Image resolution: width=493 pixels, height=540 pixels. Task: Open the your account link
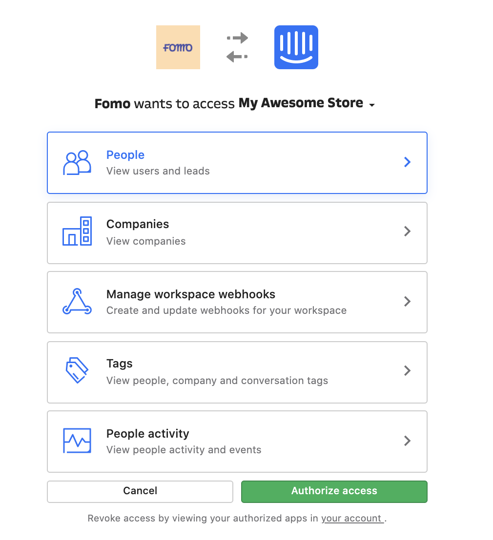[x=352, y=518]
